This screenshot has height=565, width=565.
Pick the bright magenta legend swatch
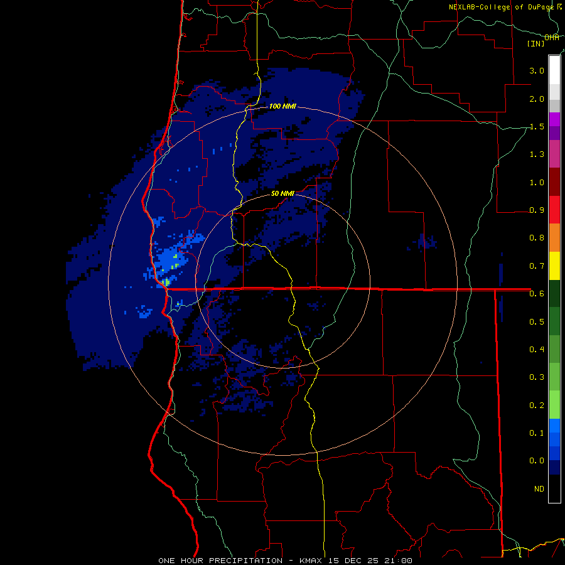pyautogui.click(x=554, y=119)
